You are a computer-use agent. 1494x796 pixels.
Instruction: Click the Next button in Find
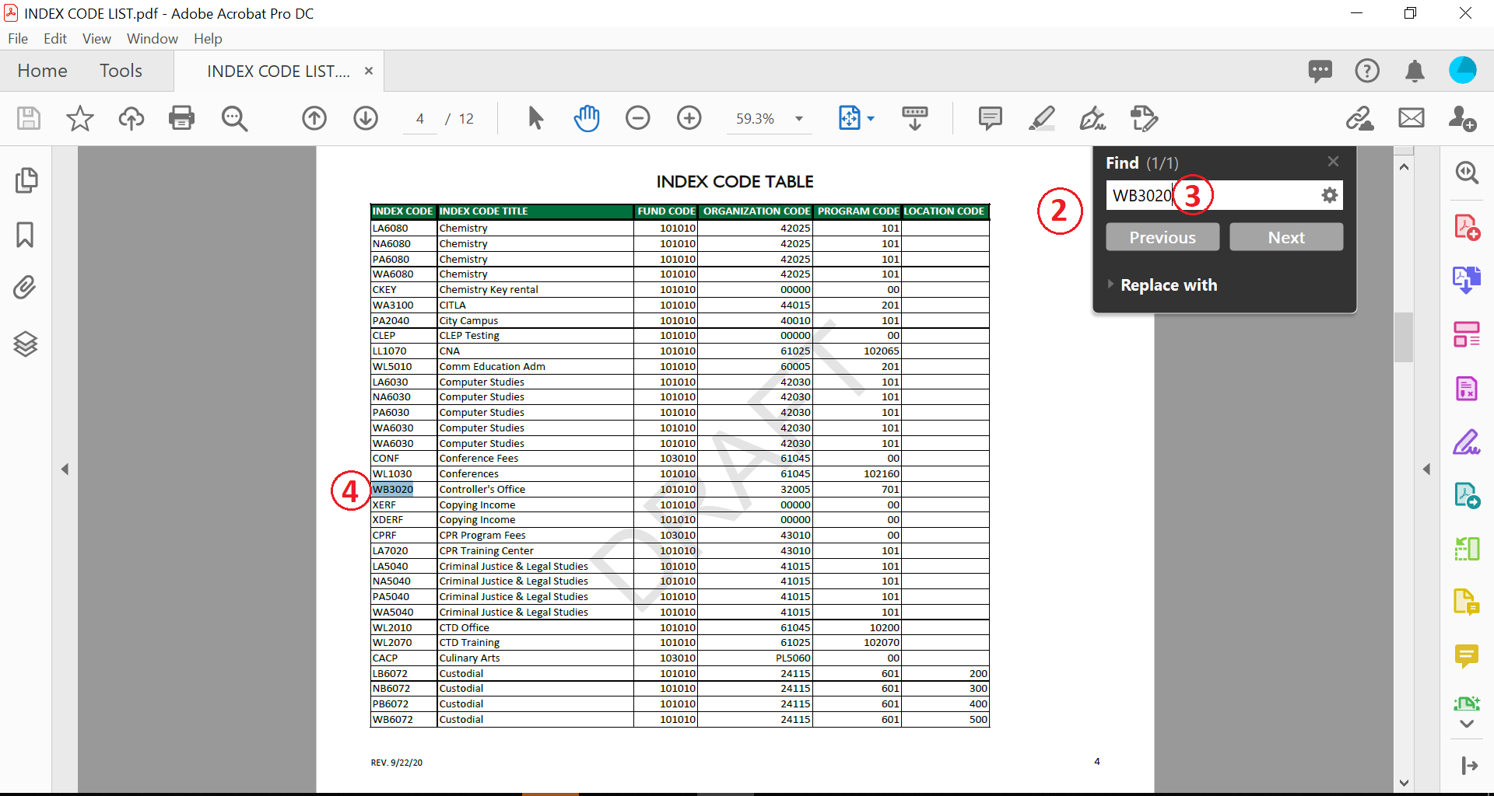1285,237
